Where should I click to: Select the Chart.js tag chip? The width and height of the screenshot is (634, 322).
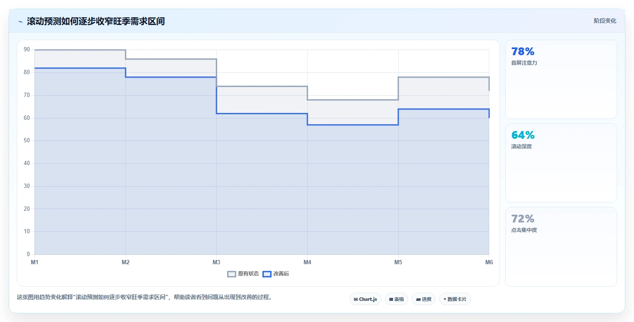365,299
